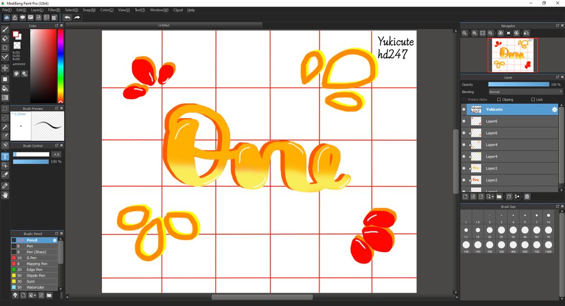Click the brush size slider in Brush Control
Viewport: 565px width, 306px height.
[x=31, y=155]
